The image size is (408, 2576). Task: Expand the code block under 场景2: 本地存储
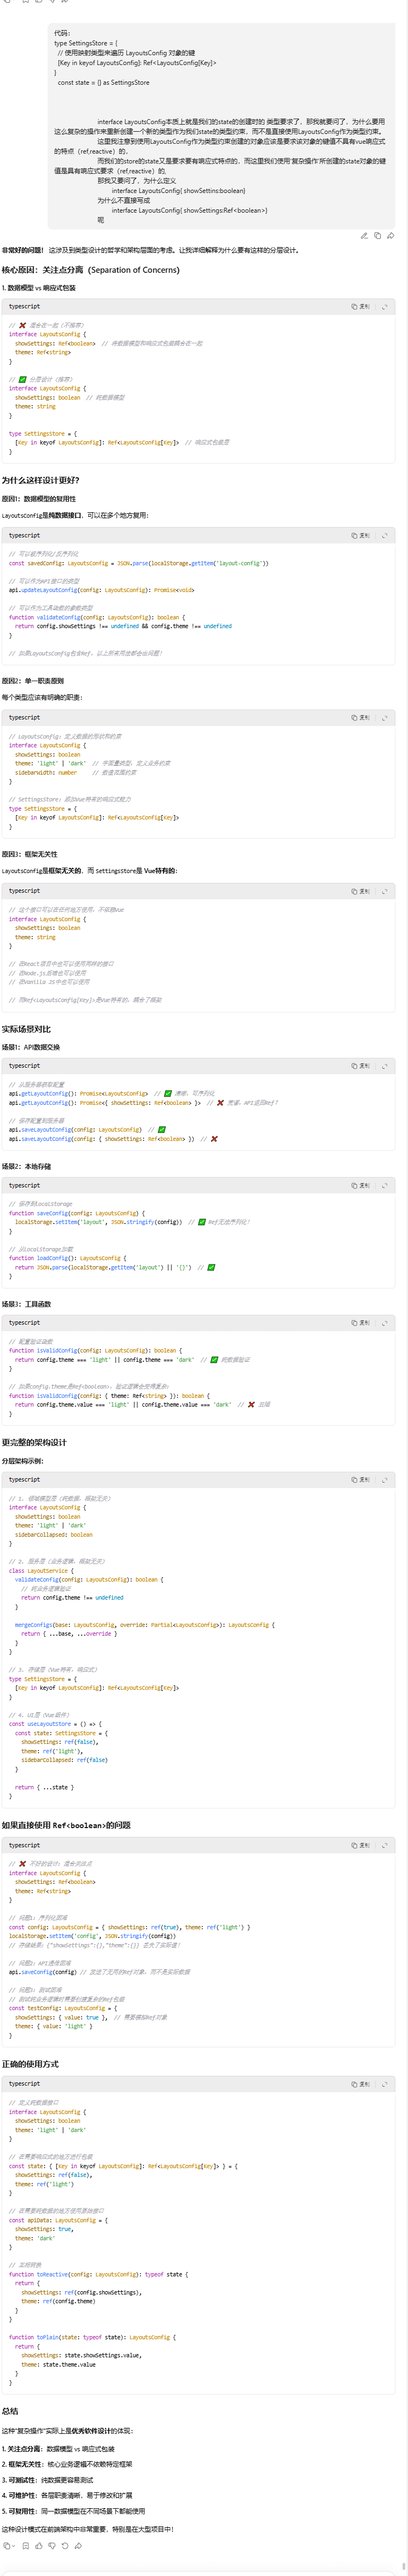(384, 1185)
